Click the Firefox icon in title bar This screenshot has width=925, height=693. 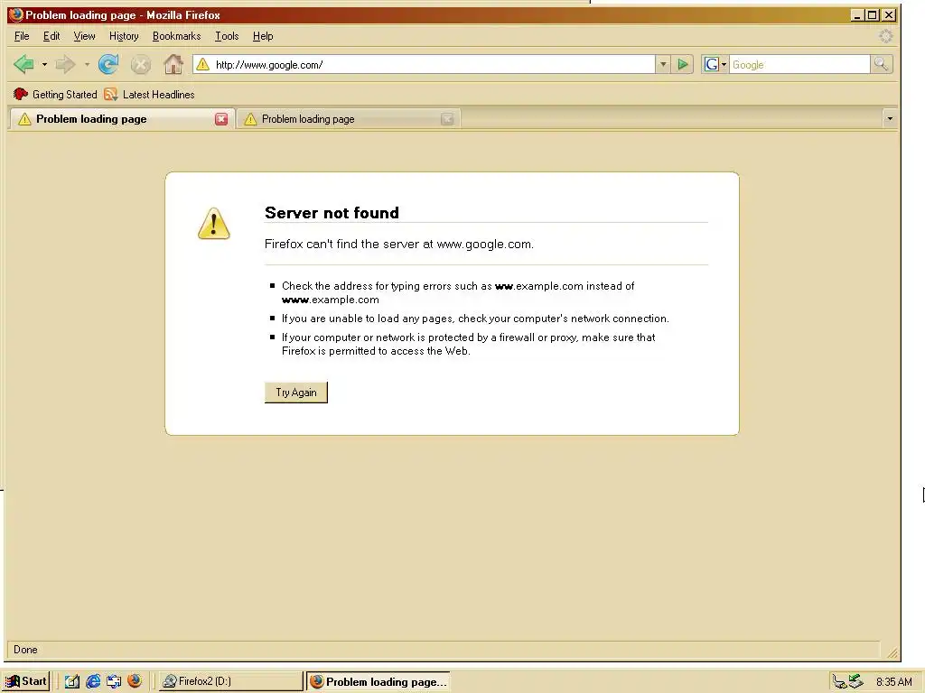(x=16, y=14)
